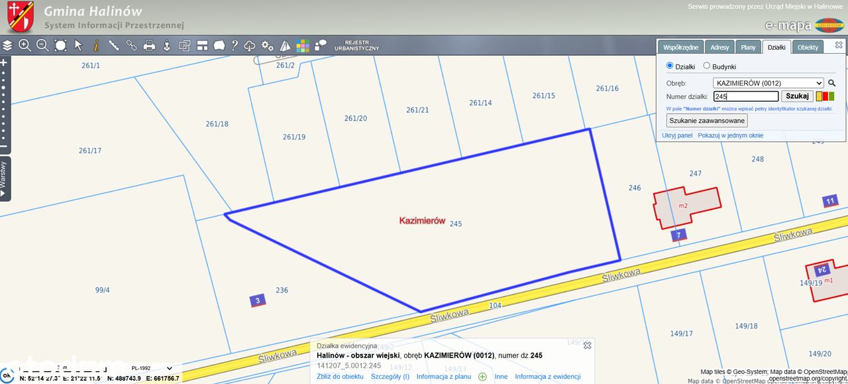Click address marker 3 on the map
Image resolution: width=848 pixels, height=384 pixels.
tap(258, 300)
